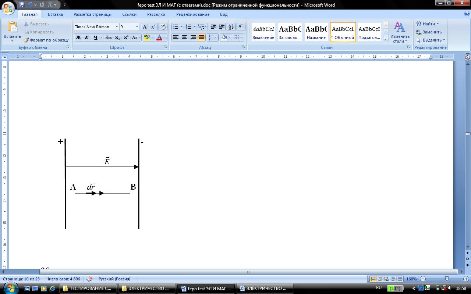This screenshot has width=471, height=294.
Task: Click zoom in plus button
Action: point(466,279)
